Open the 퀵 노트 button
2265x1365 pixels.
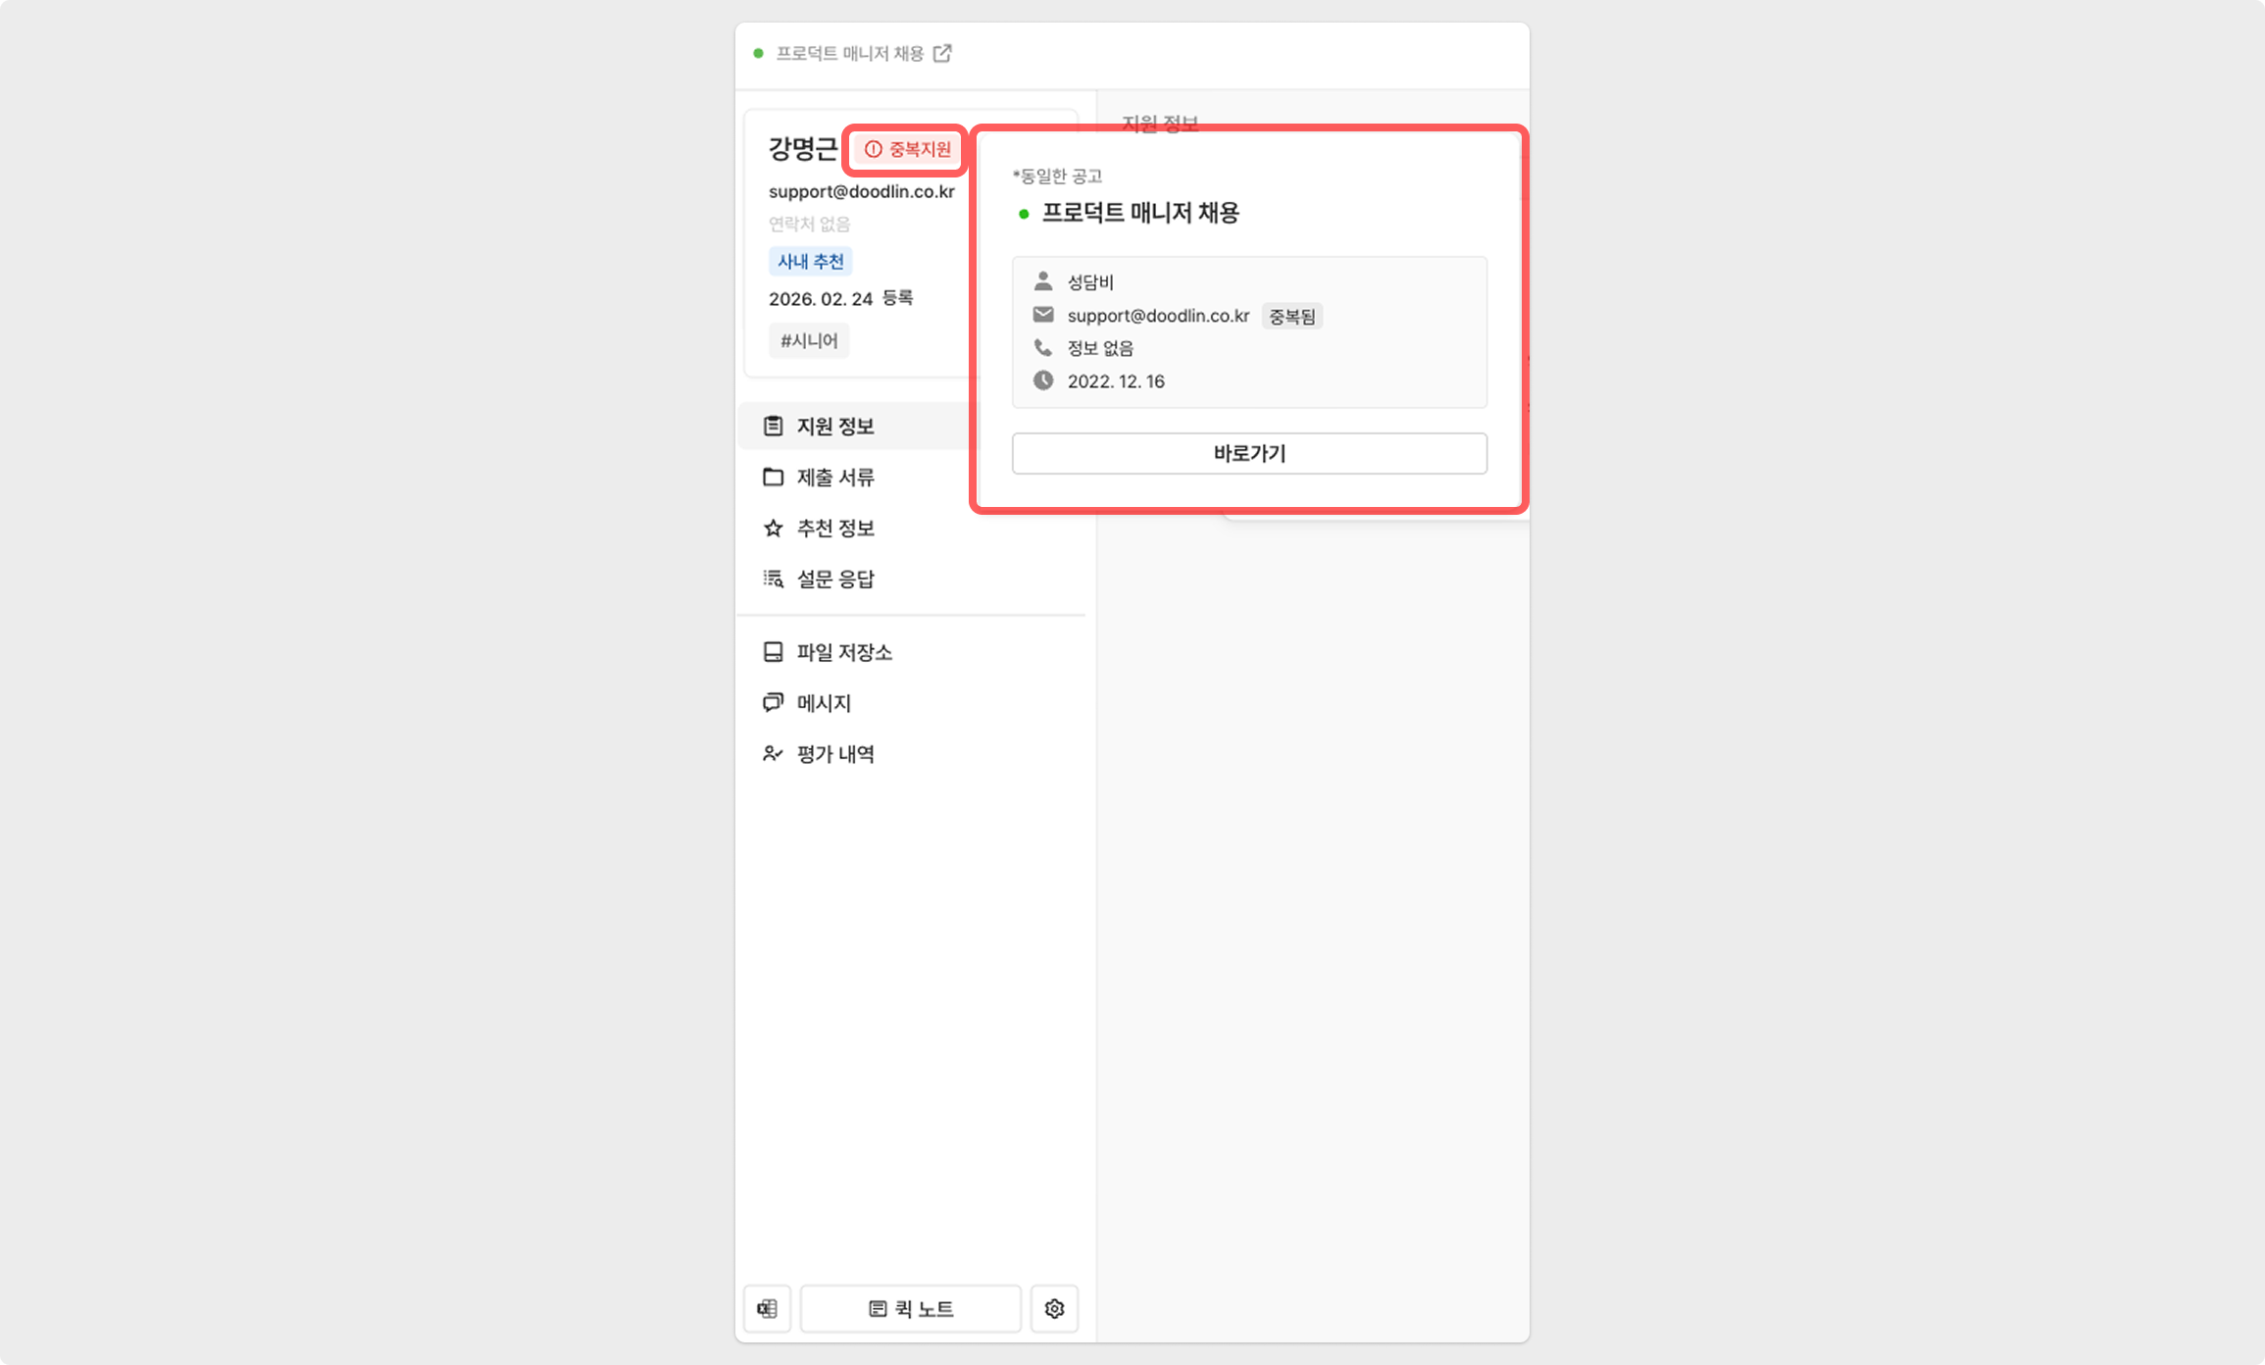910,1308
